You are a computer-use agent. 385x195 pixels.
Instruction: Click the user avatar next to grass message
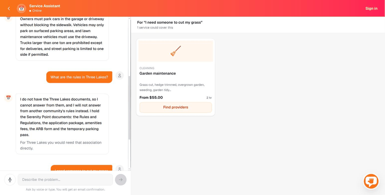(120, 168)
